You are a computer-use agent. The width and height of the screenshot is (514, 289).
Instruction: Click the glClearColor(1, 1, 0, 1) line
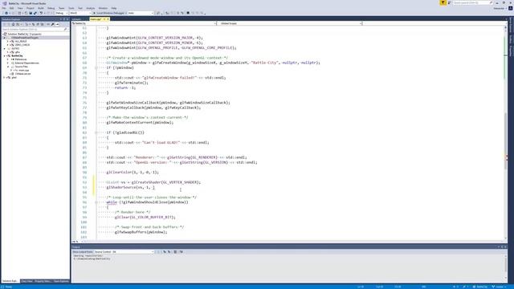tap(133, 173)
